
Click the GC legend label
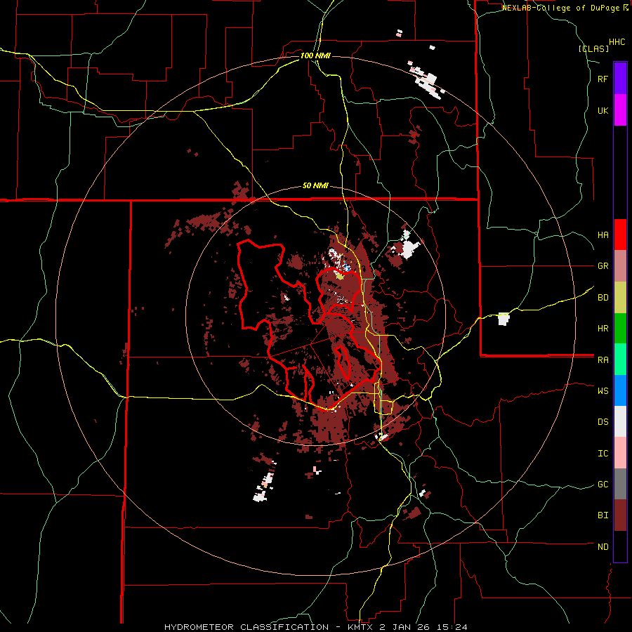click(x=603, y=485)
